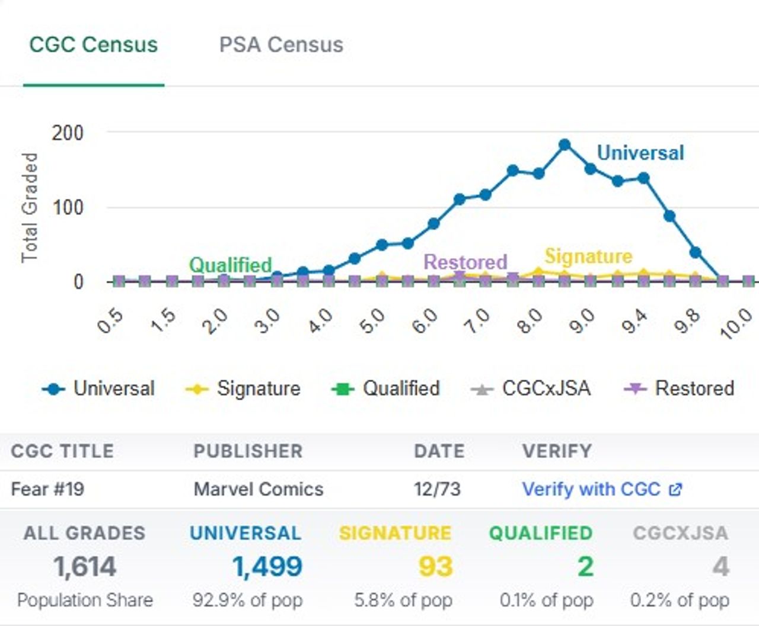Click the Universal count 1,499
This screenshot has width=759, height=626.
tap(267, 567)
